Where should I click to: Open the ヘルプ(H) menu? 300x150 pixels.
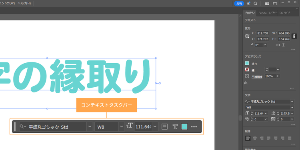coord(24,4)
